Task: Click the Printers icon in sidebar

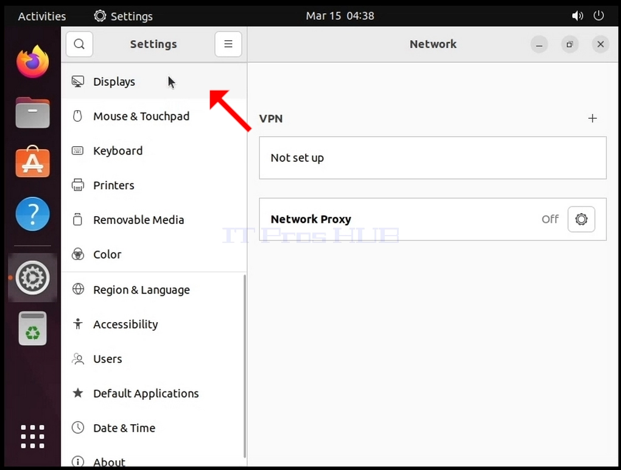Action: (x=78, y=185)
